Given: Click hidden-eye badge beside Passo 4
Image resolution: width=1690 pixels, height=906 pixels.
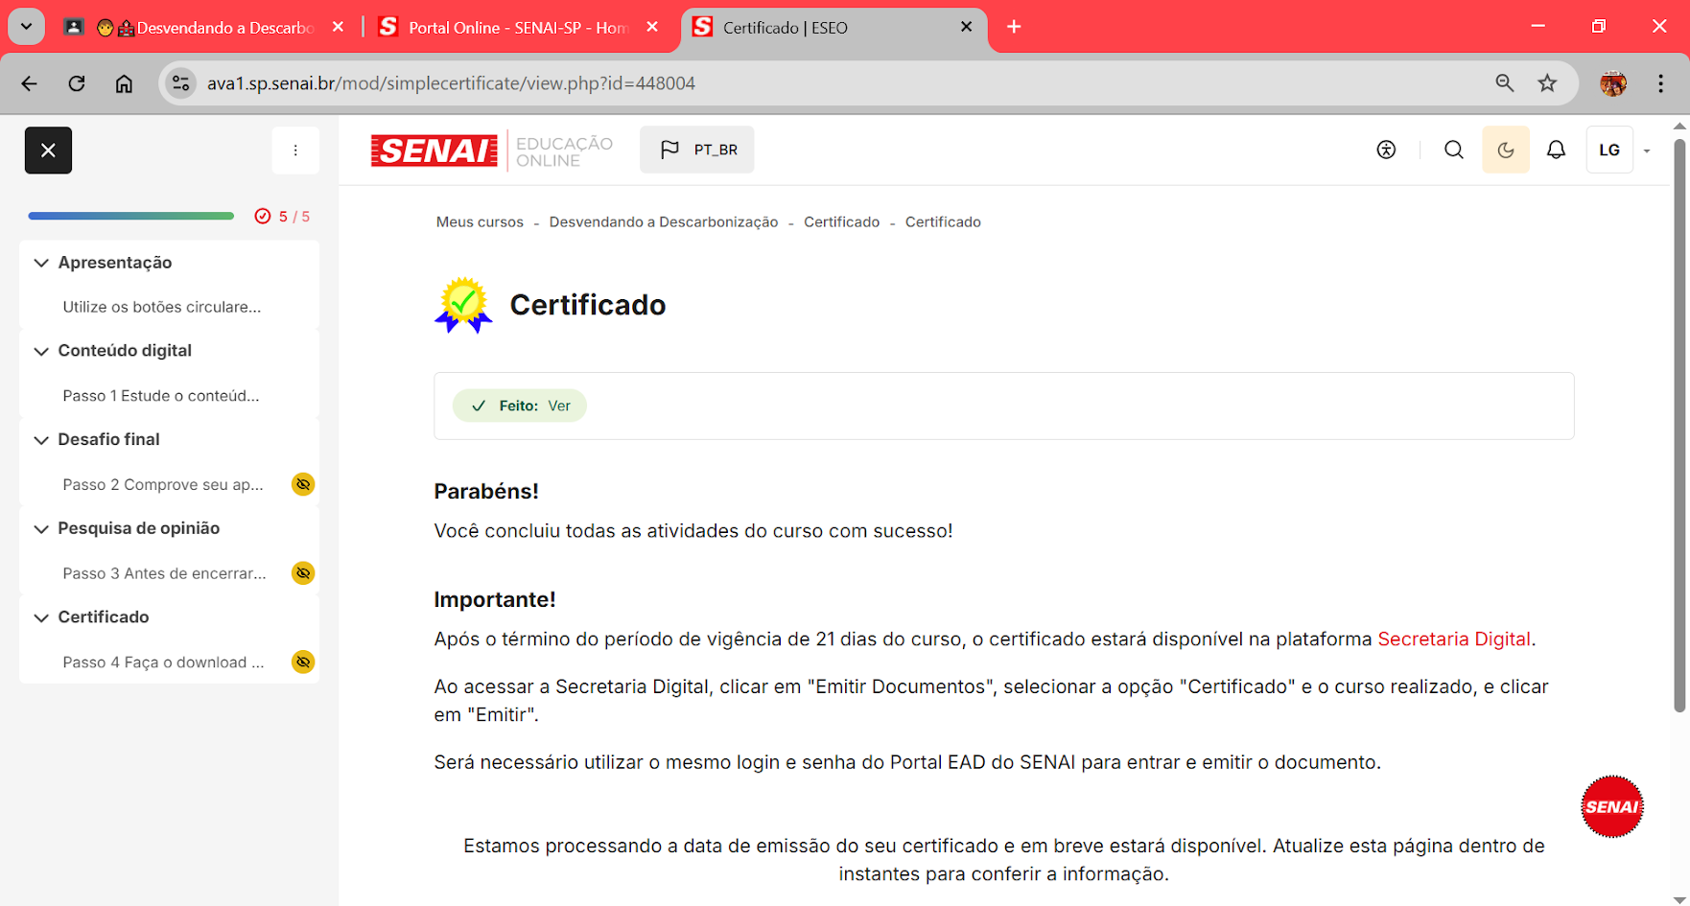Looking at the screenshot, I should pos(303,662).
